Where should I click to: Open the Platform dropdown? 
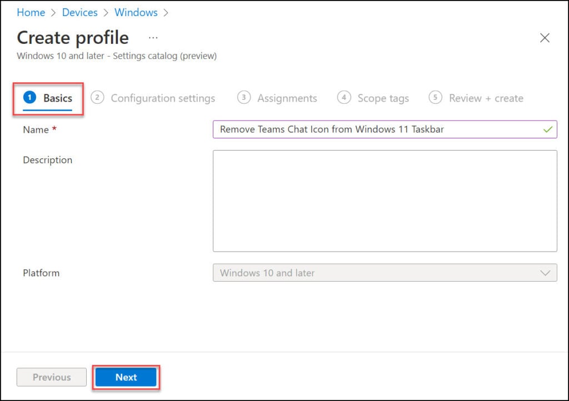385,273
